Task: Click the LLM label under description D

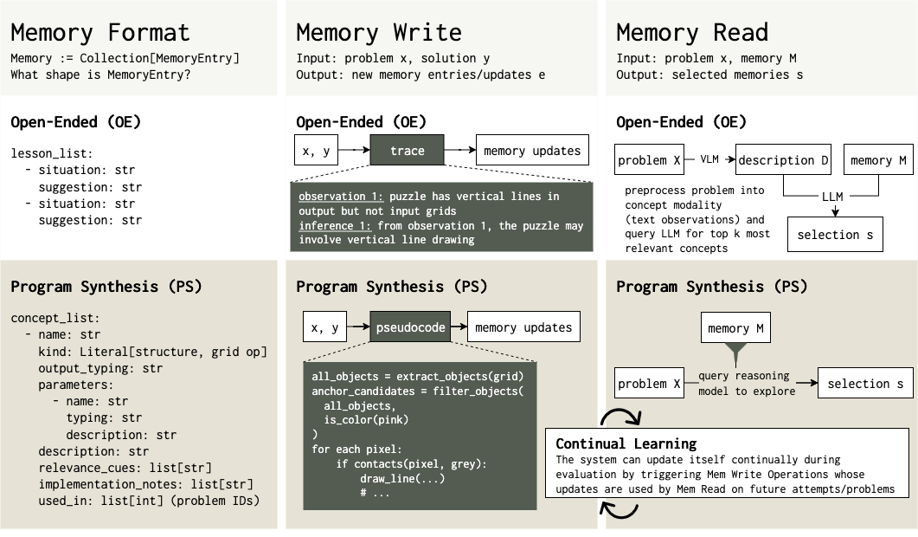Action: 831,197
